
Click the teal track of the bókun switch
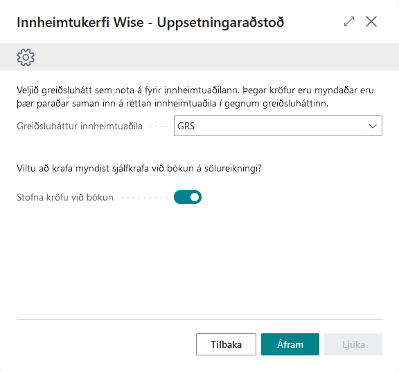pyautogui.click(x=181, y=197)
